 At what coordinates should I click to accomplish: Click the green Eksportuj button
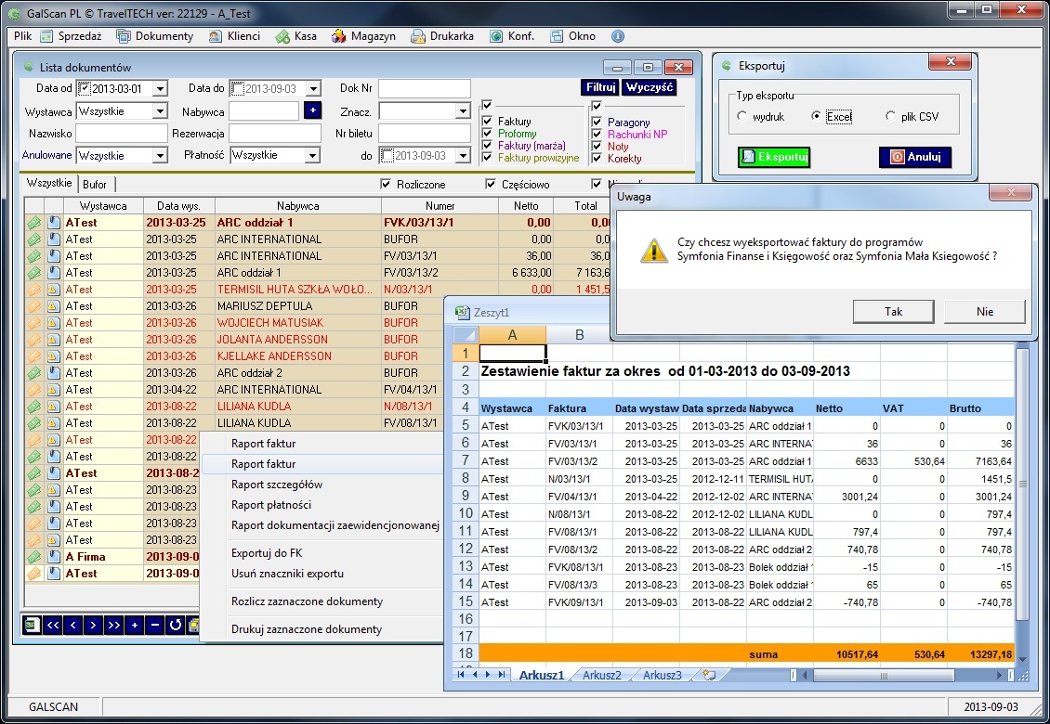(x=774, y=157)
